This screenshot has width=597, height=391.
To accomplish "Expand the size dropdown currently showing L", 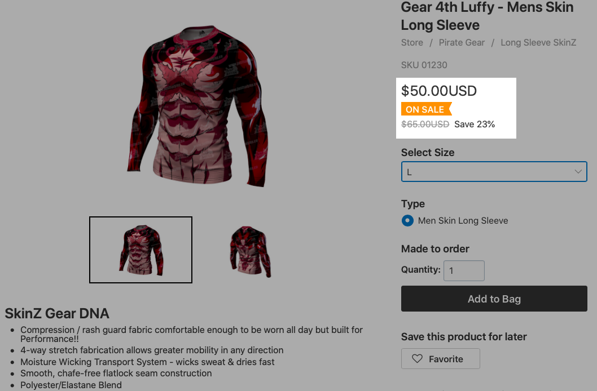I will coord(494,171).
